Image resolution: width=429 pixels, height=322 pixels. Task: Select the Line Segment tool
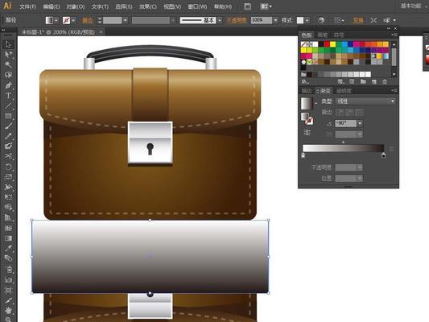[8, 106]
